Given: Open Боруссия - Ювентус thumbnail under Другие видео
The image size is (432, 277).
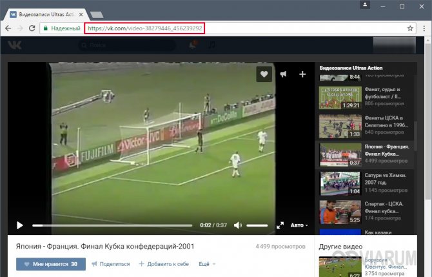Looking at the screenshot, I should (x=340, y=267).
